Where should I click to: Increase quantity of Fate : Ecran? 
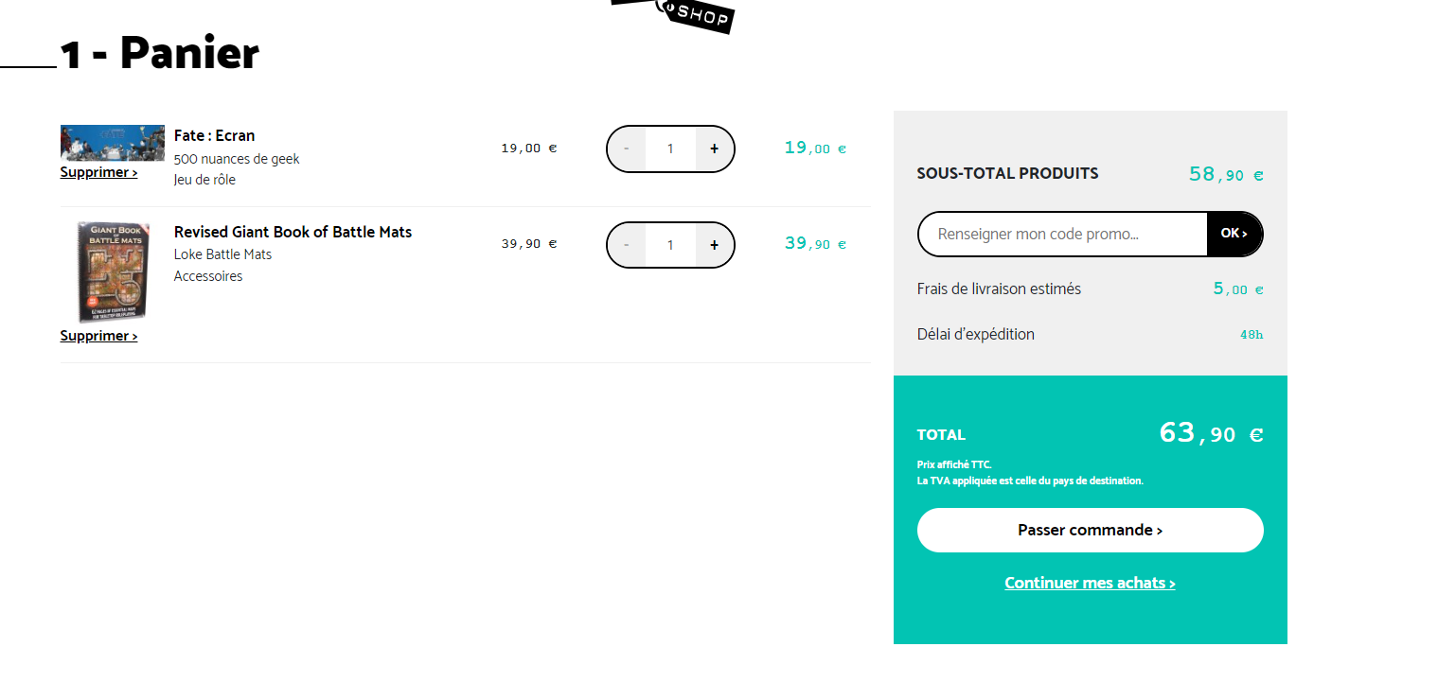pyautogui.click(x=714, y=149)
